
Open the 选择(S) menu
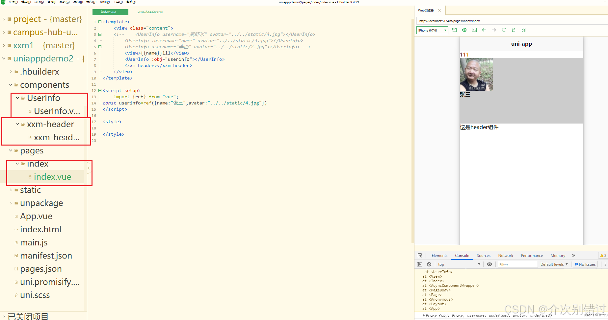point(39,2)
